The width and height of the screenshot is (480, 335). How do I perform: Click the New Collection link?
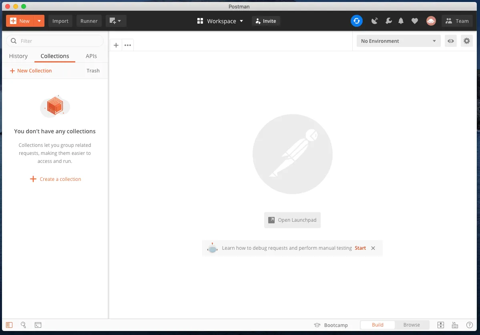(30, 71)
